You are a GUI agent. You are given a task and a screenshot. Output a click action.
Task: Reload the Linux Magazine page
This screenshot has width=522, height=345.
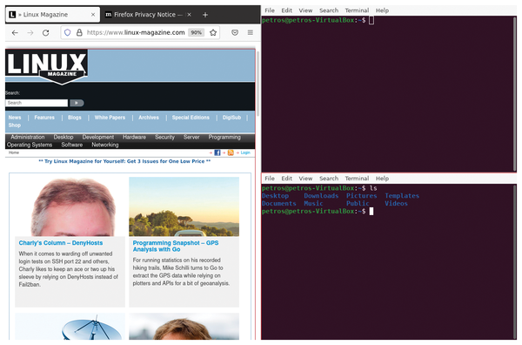[46, 32]
